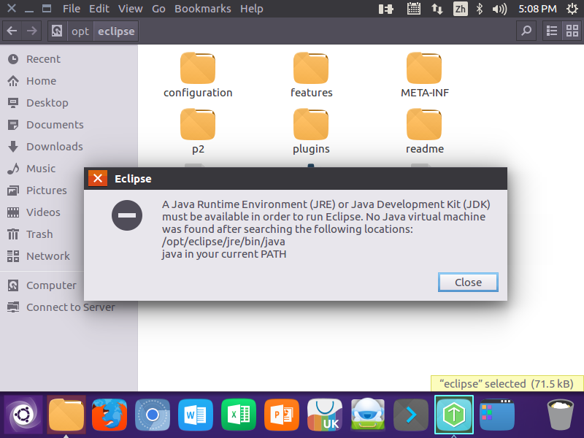
Task: Open file search magnifier
Action: click(x=526, y=31)
